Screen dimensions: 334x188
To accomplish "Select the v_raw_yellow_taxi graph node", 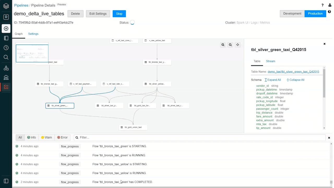I will coord(157,41).
